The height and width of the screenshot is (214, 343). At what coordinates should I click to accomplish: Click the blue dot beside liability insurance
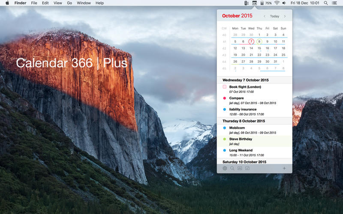224,110
